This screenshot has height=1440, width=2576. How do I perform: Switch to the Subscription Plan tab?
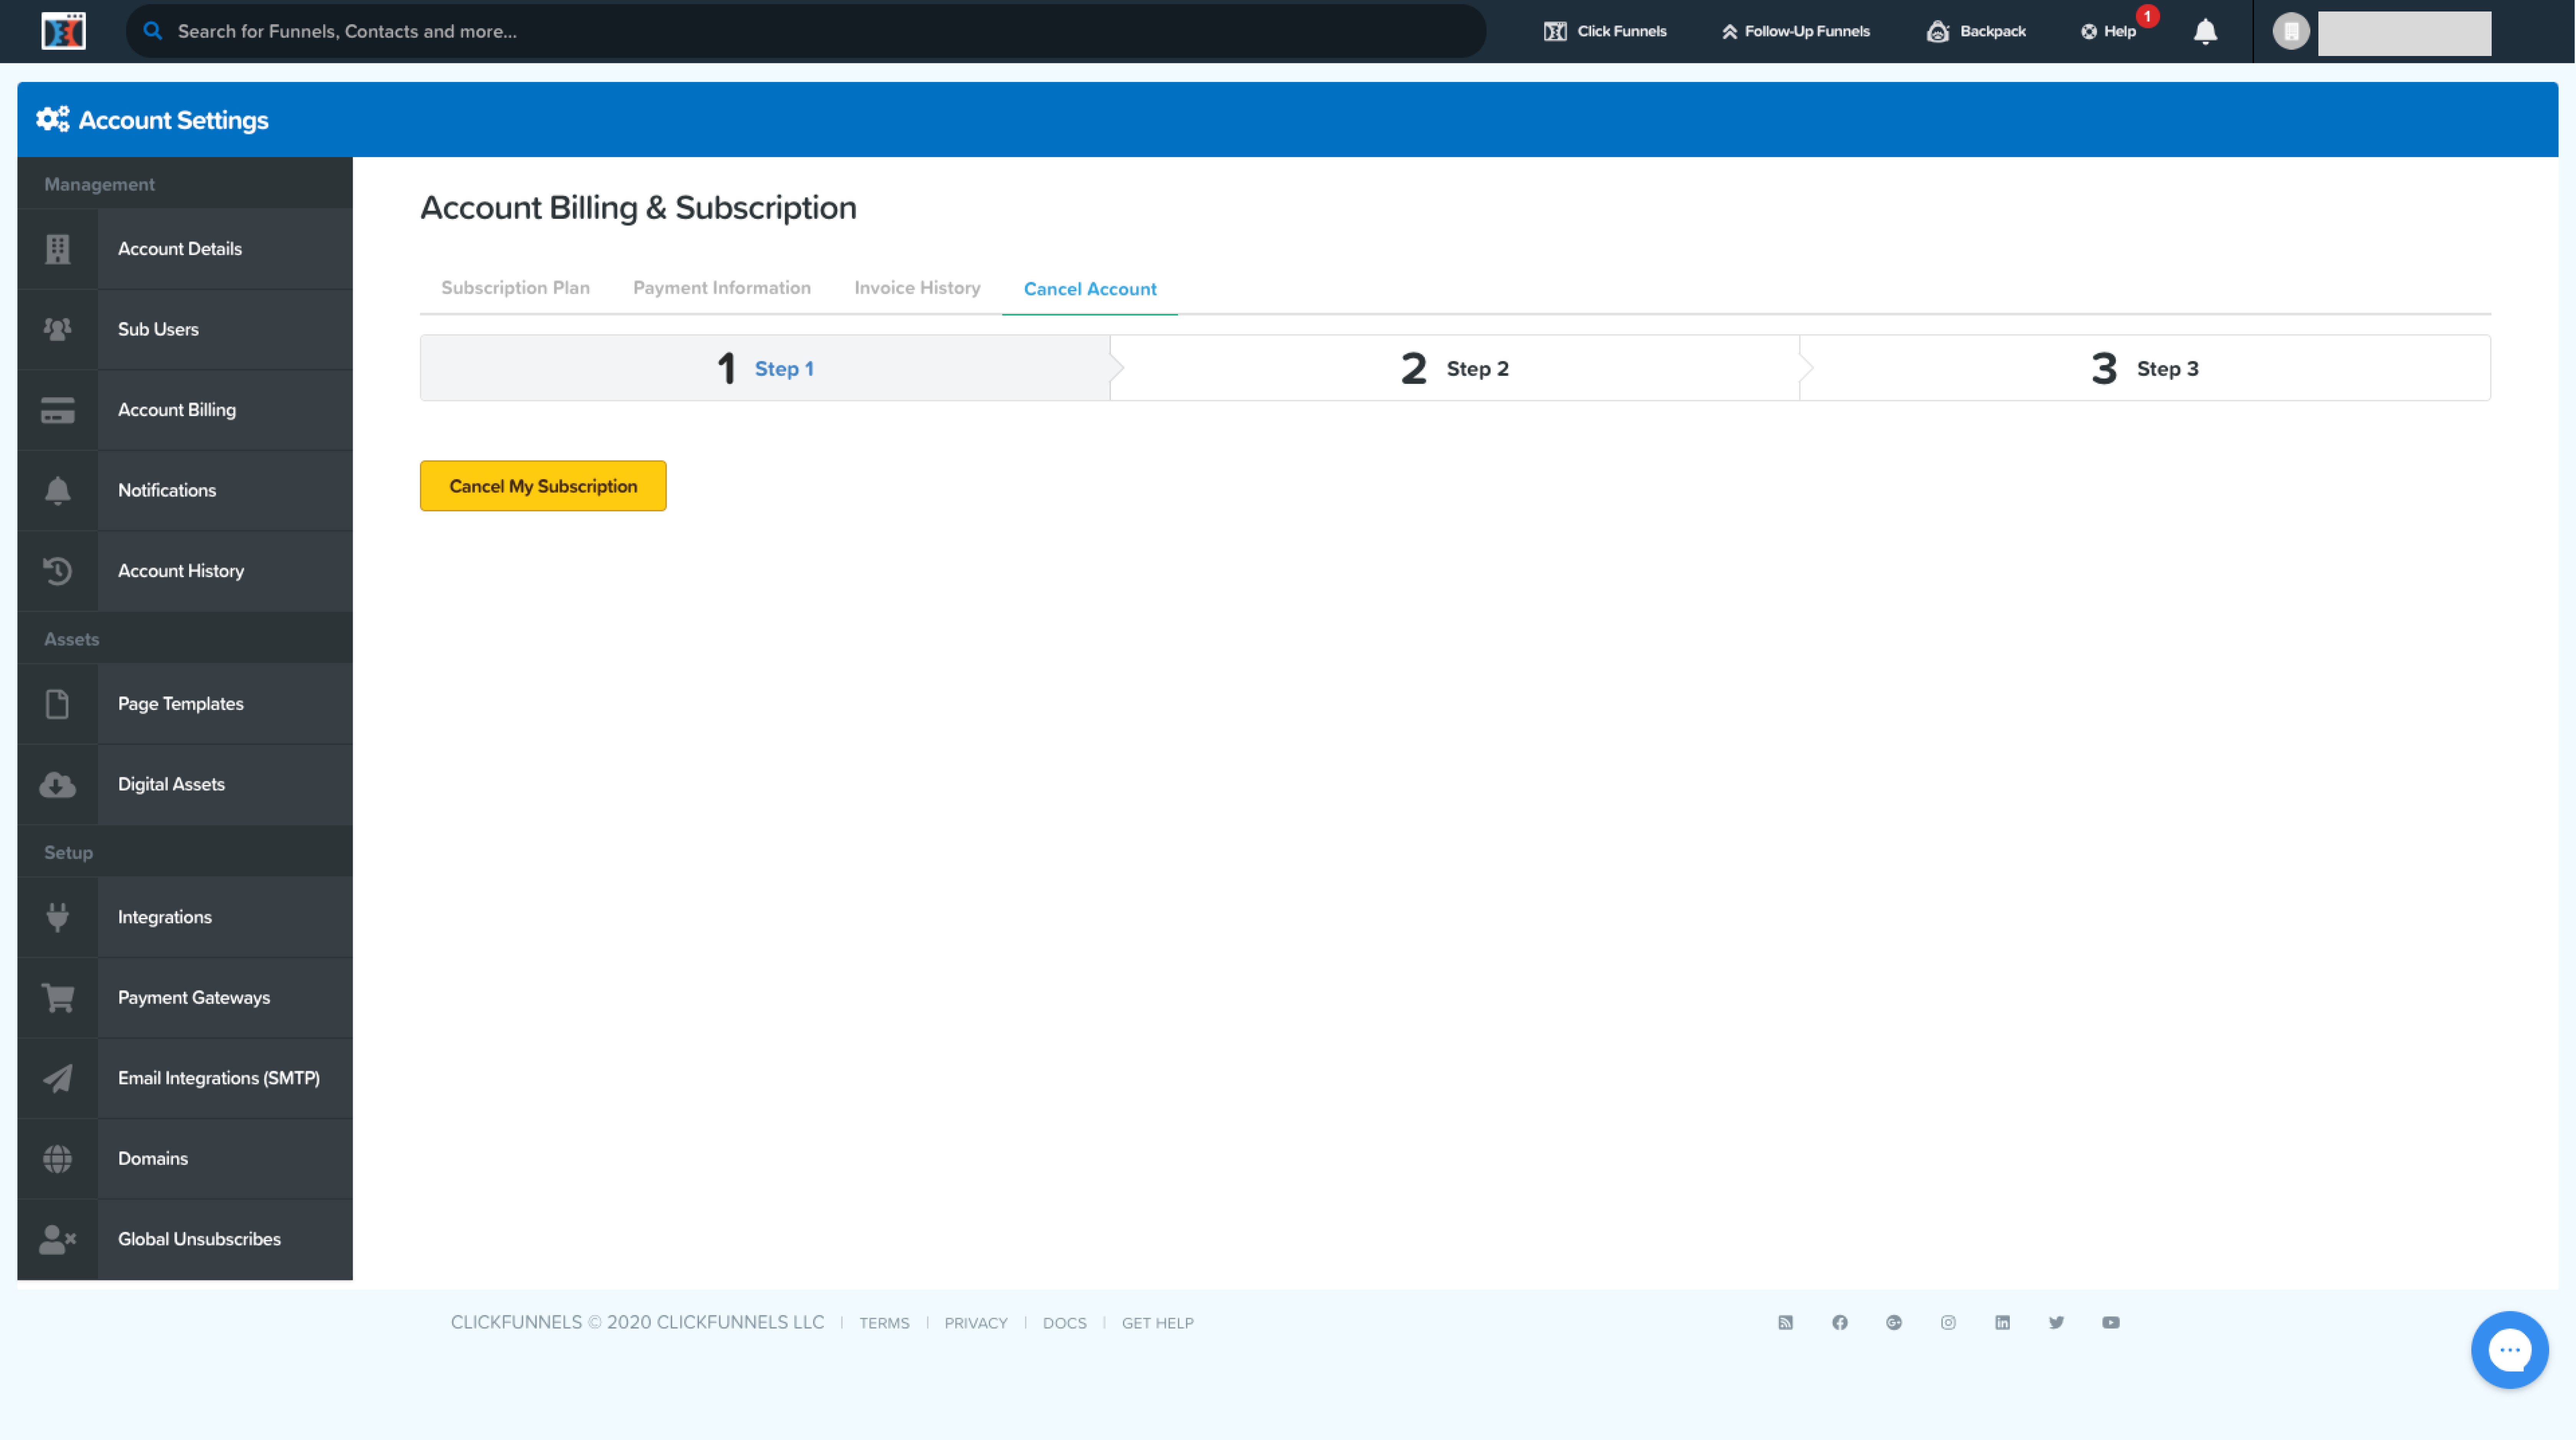point(515,288)
